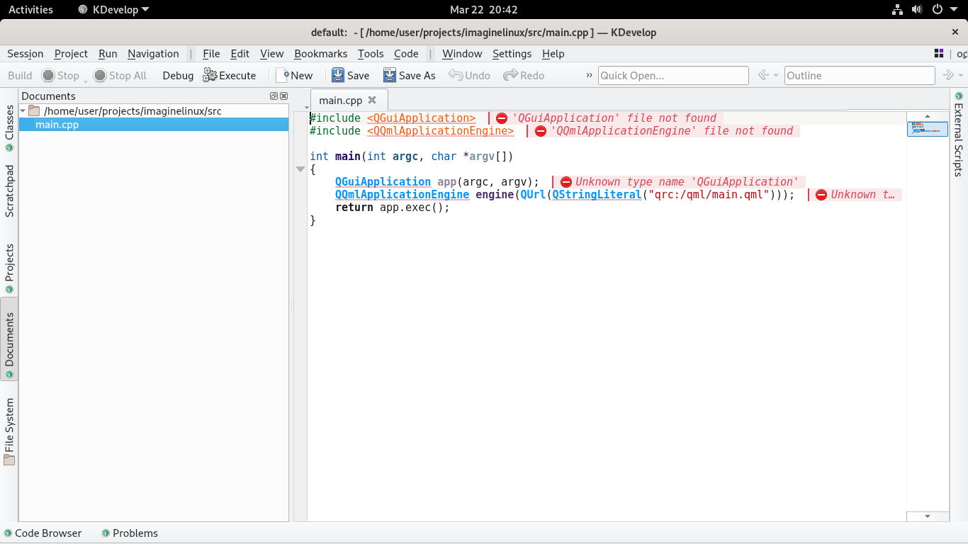Open the Bookmarks menu

pyautogui.click(x=321, y=54)
